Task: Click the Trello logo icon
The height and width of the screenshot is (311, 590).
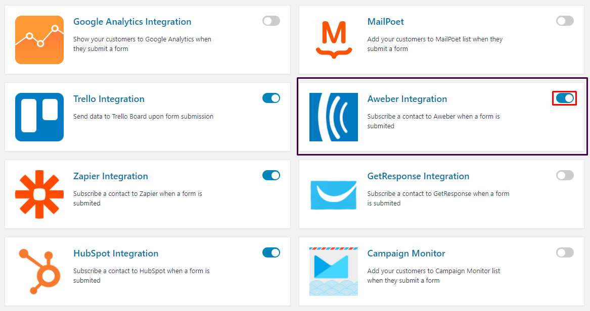Action: (x=39, y=117)
